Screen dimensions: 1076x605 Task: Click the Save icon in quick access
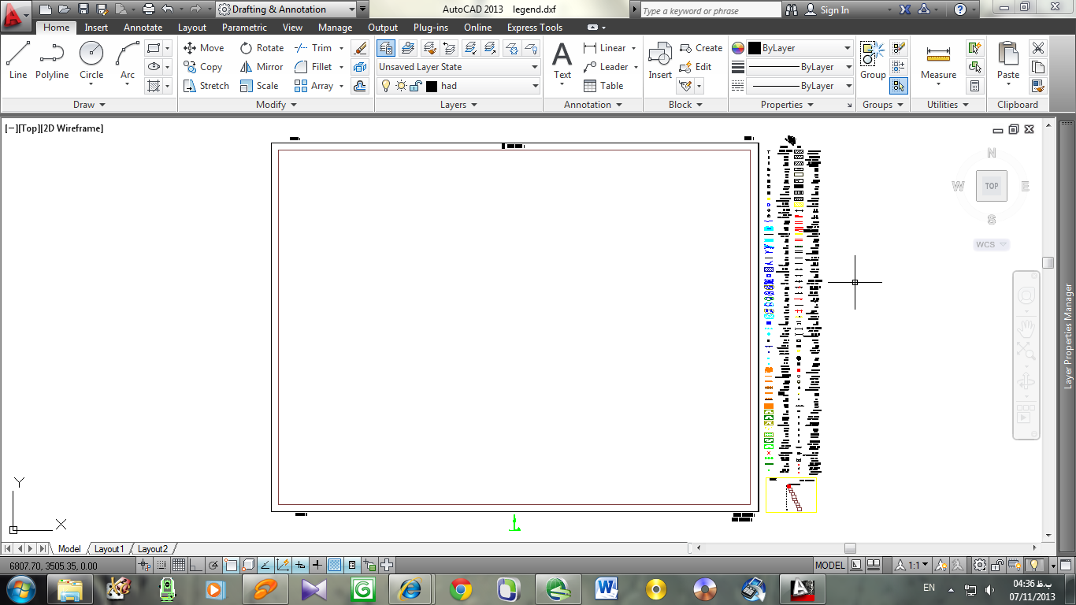[x=83, y=9]
